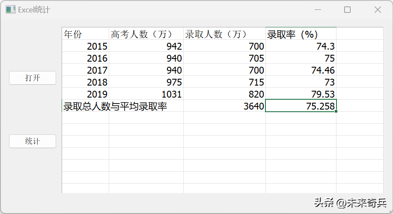Select the 715 cell in 2018 row
The image size is (393, 214).
coord(225,82)
